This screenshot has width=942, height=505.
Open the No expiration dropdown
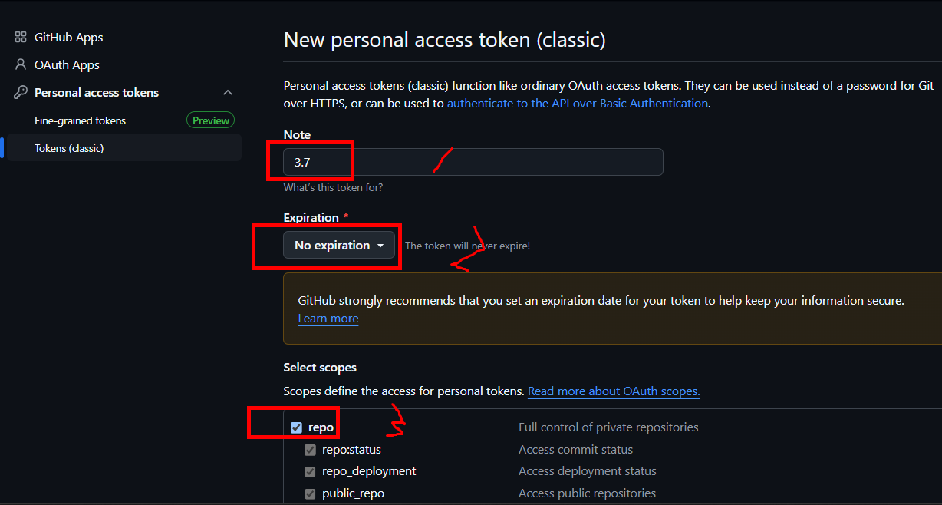pyautogui.click(x=339, y=246)
